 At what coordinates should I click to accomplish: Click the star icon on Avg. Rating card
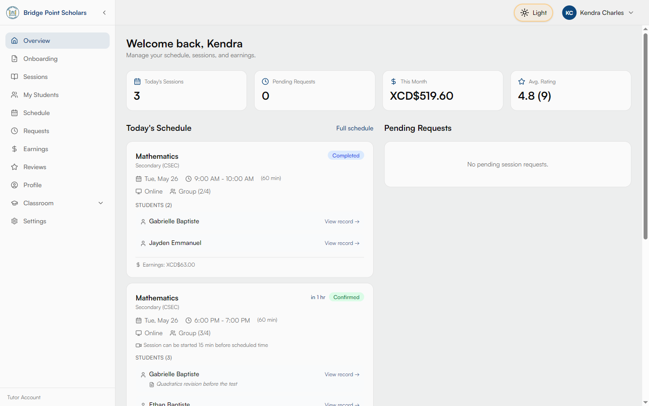pos(521,82)
